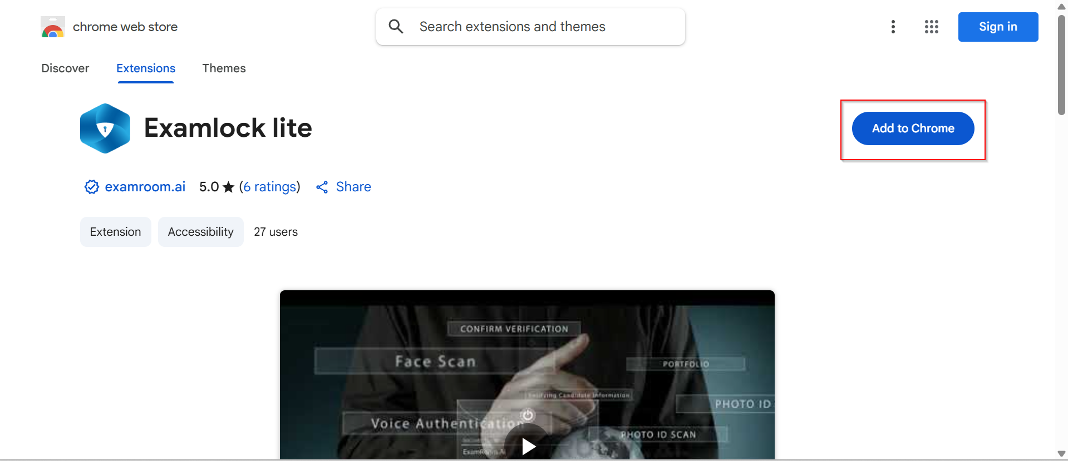Click the Sign in button
The height and width of the screenshot is (461, 1068).
click(998, 27)
